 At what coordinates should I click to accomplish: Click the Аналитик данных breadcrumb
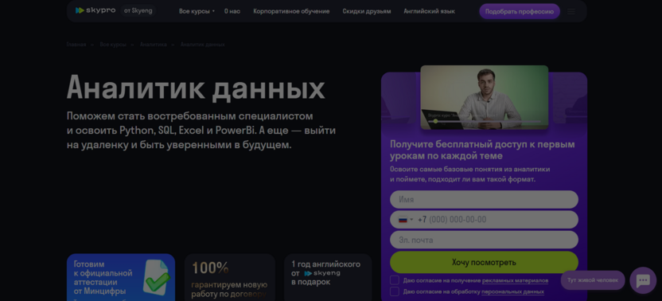(x=203, y=45)
